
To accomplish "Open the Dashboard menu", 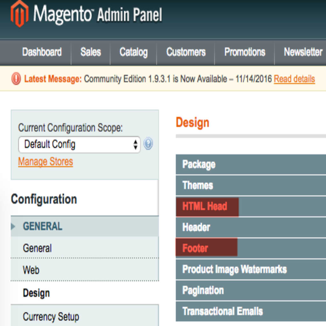I will (42, 52).
